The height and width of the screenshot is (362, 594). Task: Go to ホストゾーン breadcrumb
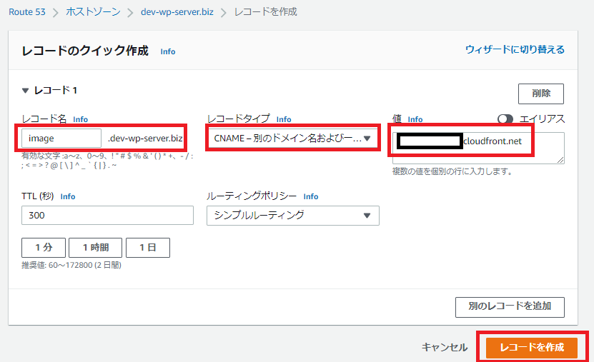94,12
